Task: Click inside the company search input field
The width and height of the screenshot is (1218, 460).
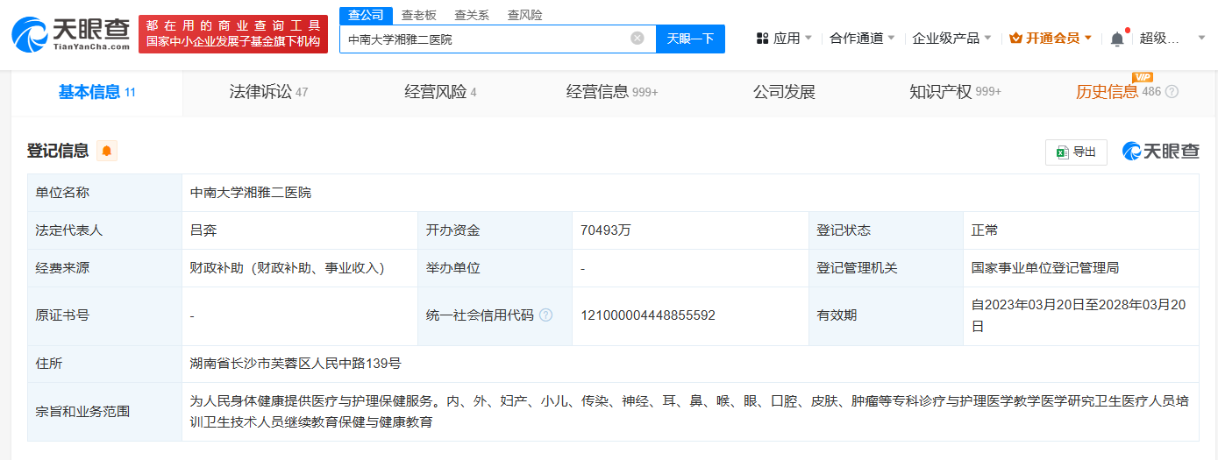Action: pyautogui.click(x=485, y=39)
